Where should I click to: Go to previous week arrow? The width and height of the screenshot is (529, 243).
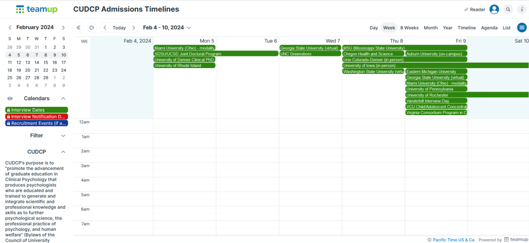pyautogui.click(x=105, y=28)
